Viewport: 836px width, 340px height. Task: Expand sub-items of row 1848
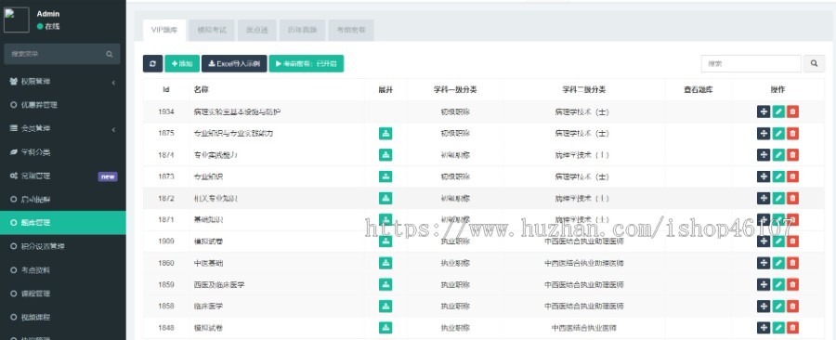tap(385, 327)
